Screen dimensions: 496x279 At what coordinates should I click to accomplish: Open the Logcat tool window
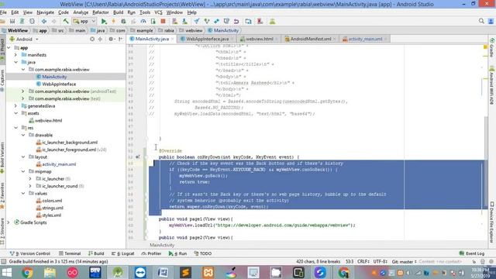click(123, 253)
